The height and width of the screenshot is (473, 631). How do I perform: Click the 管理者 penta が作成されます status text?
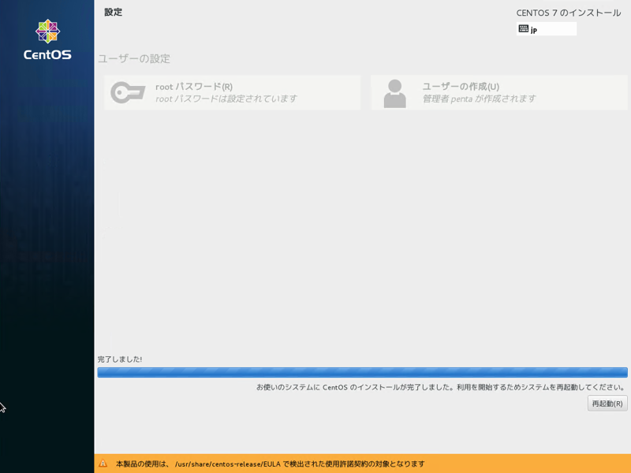coord(479,99)
